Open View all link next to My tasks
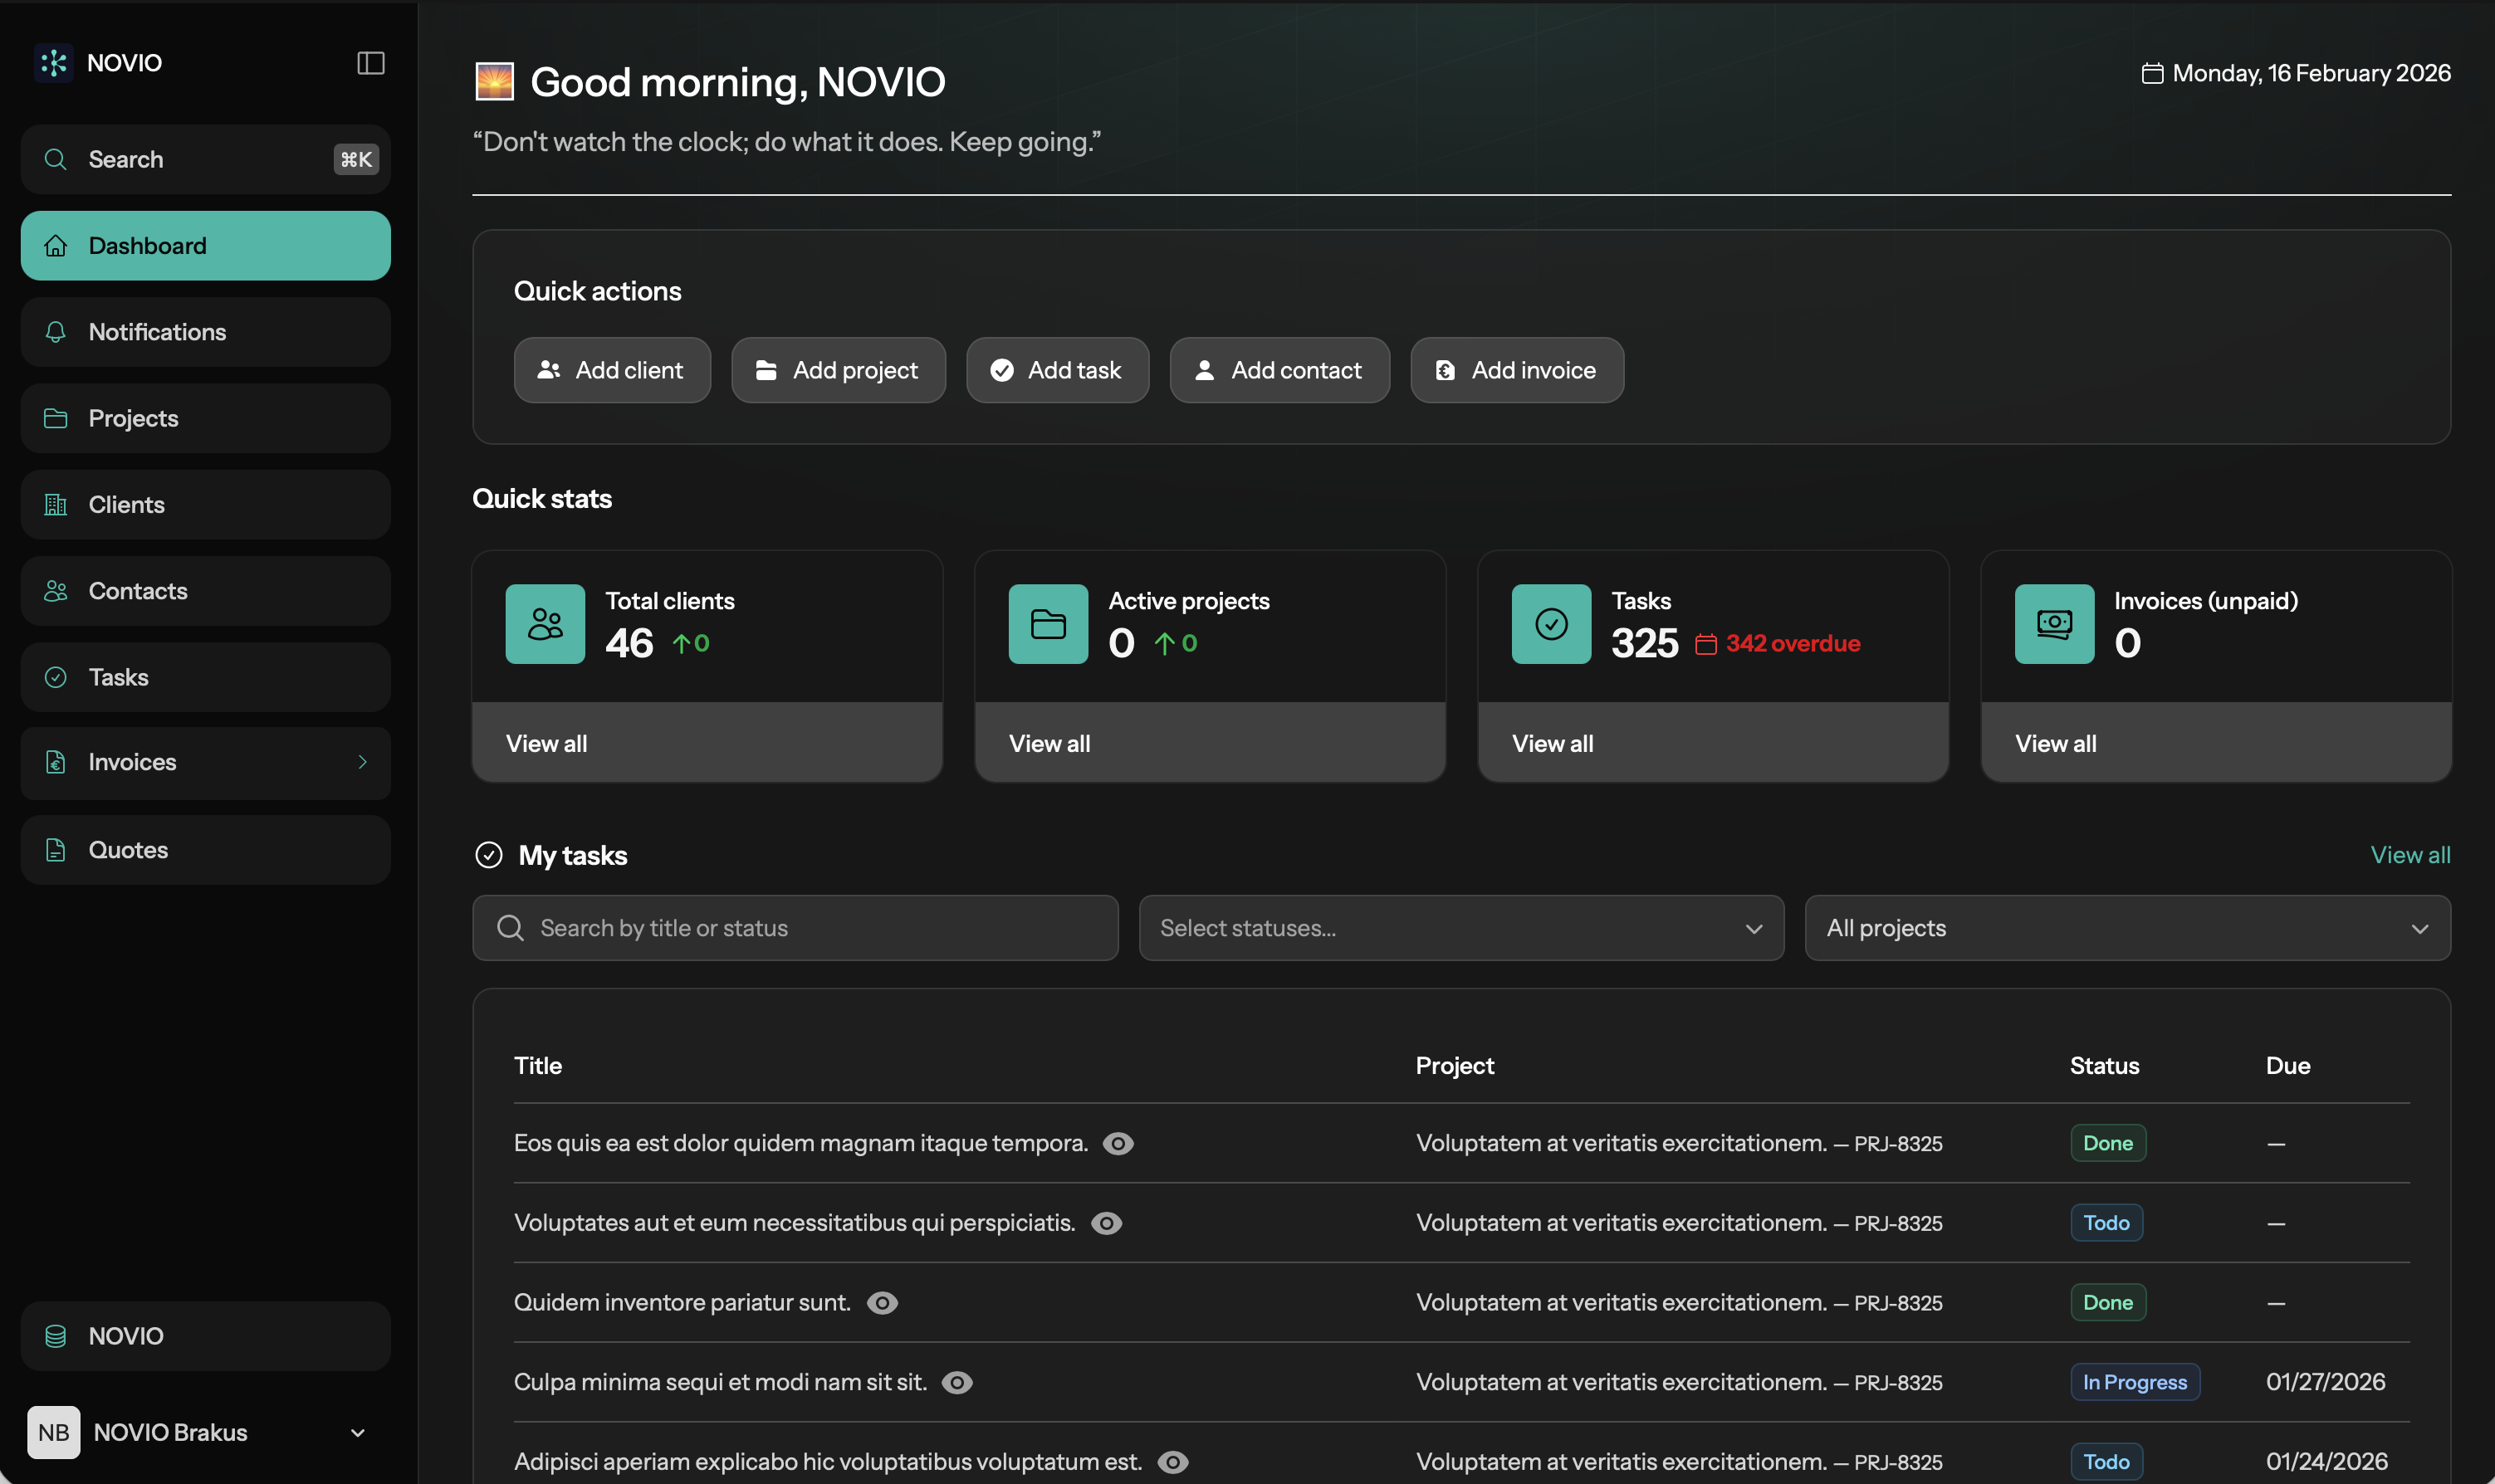The image size is (2495, 1484). pyautogui.click(x=2410, y=855)
